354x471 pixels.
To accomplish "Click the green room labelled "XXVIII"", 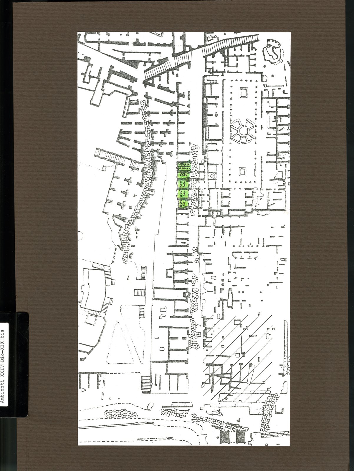I will click(184, 169).
